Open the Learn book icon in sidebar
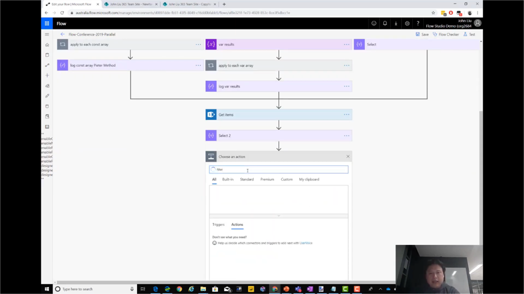Image resolution: width=524 pixels, height=294 pixels. 47,127
